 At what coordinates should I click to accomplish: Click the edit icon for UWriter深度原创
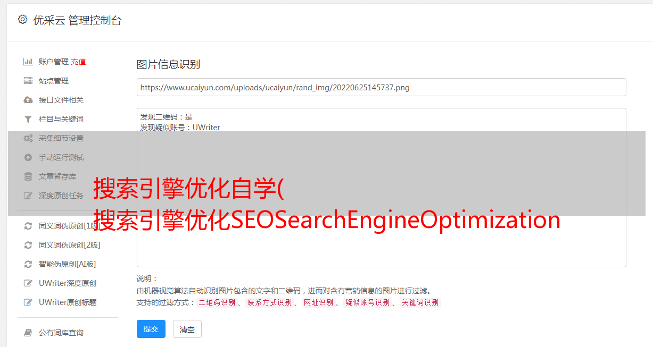(28, 283)
